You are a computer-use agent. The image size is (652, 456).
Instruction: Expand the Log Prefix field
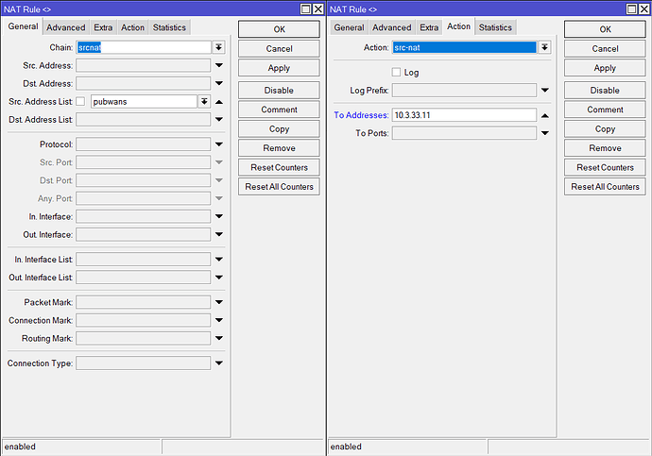point(545,90)
